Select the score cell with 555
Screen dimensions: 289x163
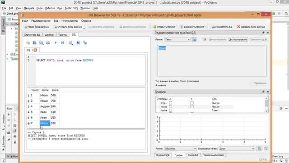click(x=55, y=118)
